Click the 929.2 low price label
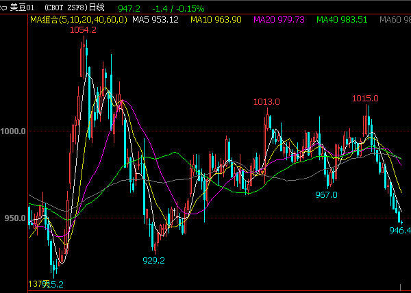This screenshot has height=293, width=411. point(153,260)
